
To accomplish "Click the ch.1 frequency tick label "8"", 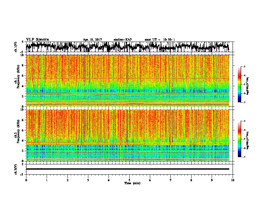I will 23,65.
